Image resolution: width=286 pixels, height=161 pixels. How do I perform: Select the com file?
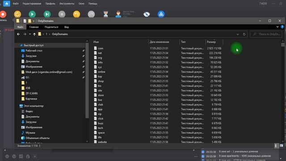point(101,48)
